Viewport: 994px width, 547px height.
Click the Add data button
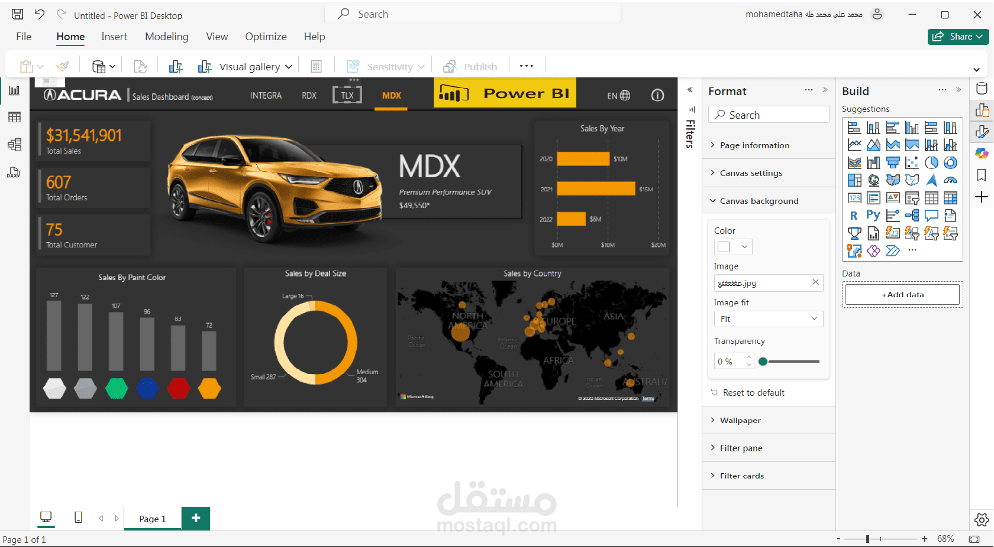coord(902,294)
